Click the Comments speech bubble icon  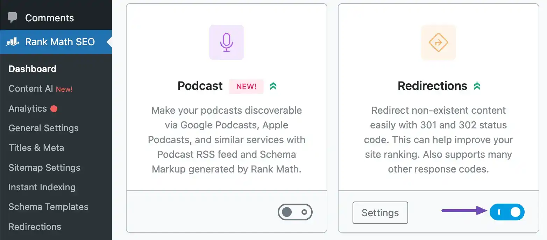[13, 18]
